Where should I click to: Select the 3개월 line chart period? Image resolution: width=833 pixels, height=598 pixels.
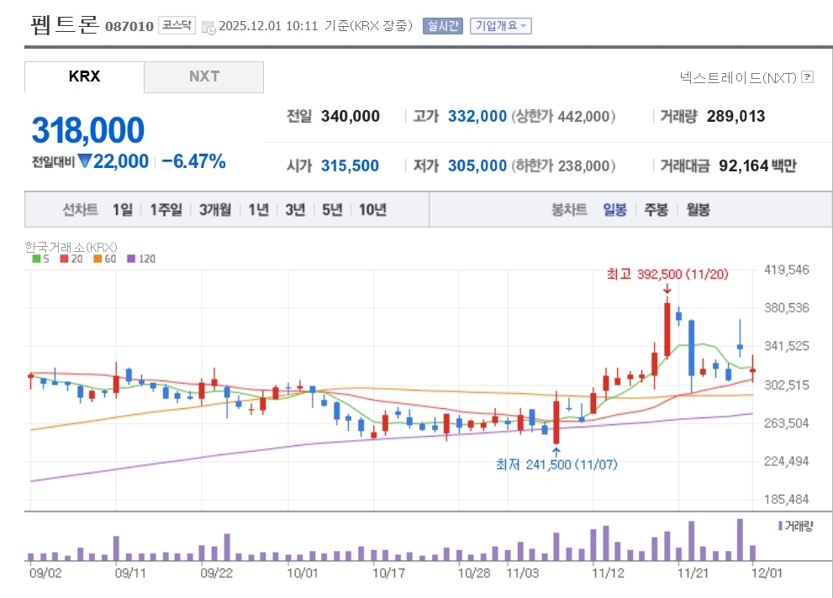(x=215, y=210)
